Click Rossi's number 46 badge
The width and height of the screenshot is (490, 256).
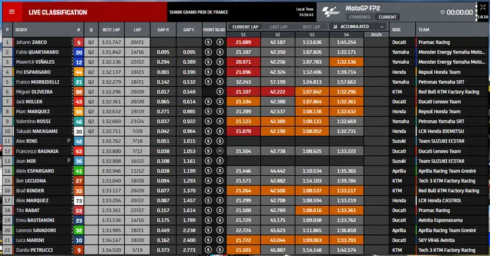click(x=79, y=122)
